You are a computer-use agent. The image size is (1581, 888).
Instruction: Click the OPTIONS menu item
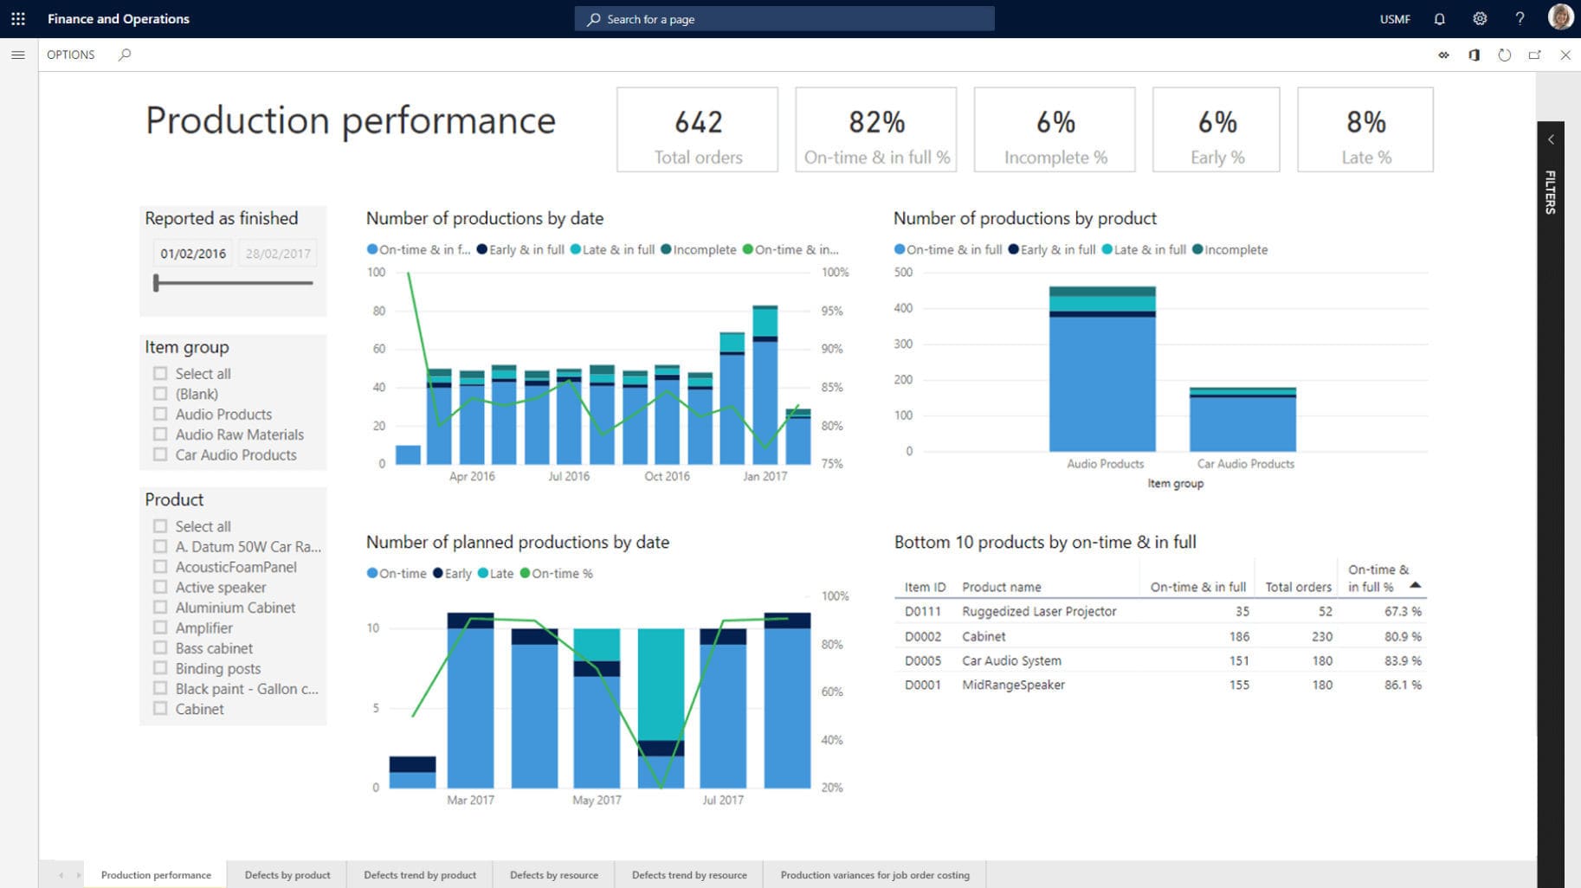pyautogui.click(x=70, y=55)
